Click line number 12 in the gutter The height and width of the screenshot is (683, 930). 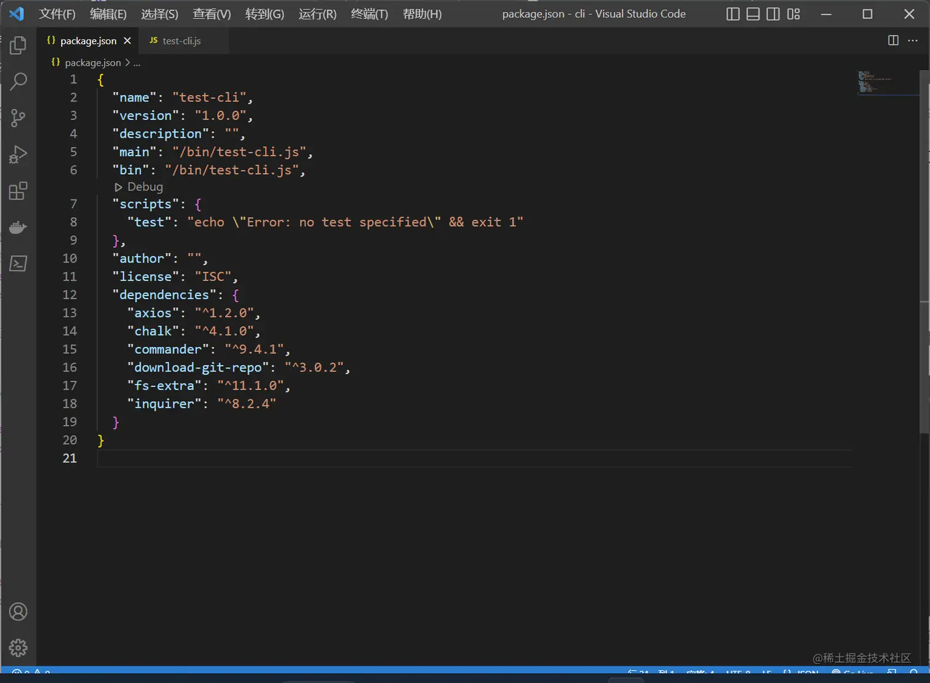pos(70,294)
